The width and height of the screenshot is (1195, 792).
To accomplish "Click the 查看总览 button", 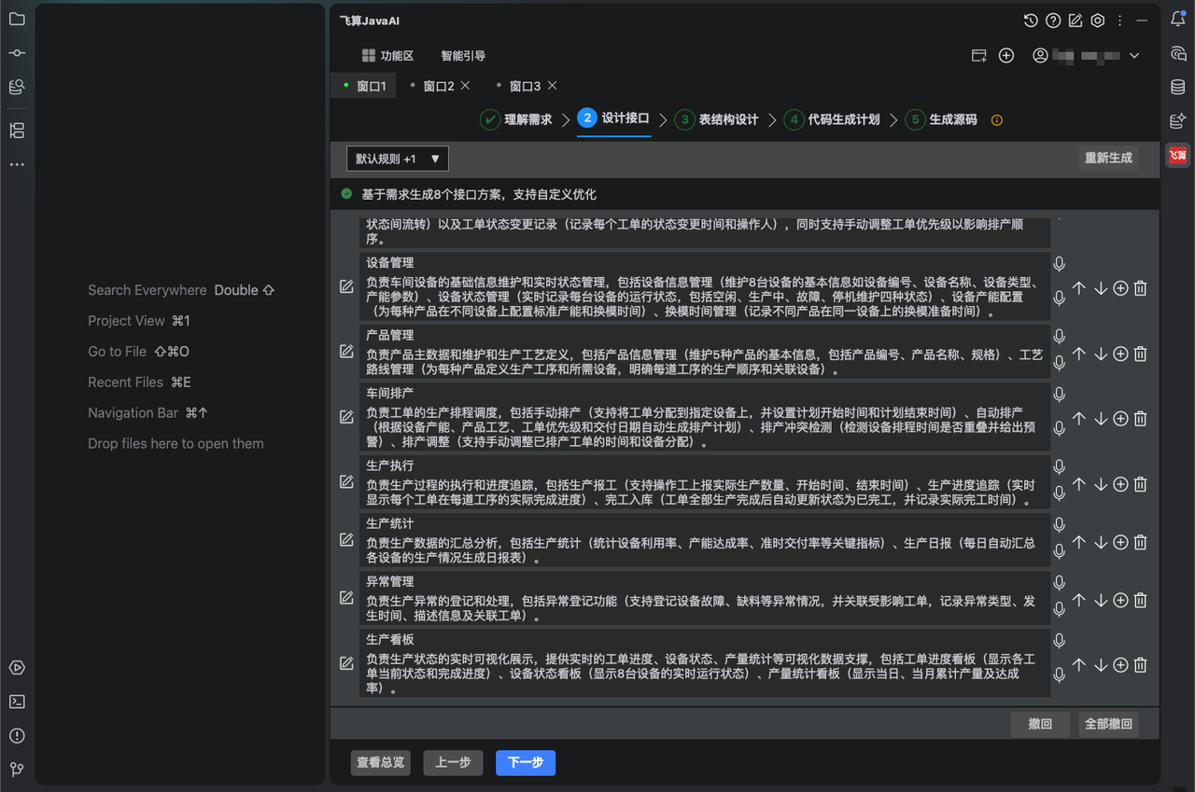I will (x=381, y=762).
